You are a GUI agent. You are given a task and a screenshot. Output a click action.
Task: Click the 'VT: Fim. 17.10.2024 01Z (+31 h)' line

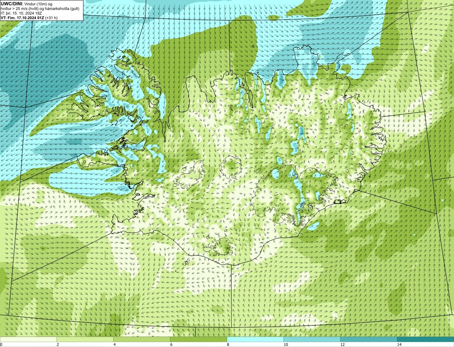(x=29, y=17)
